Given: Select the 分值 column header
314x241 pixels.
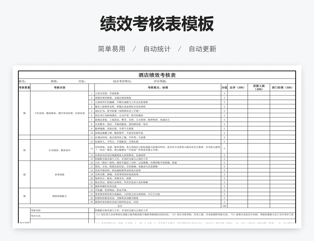Looking at the screenshot, I should [x=224, y=88].
